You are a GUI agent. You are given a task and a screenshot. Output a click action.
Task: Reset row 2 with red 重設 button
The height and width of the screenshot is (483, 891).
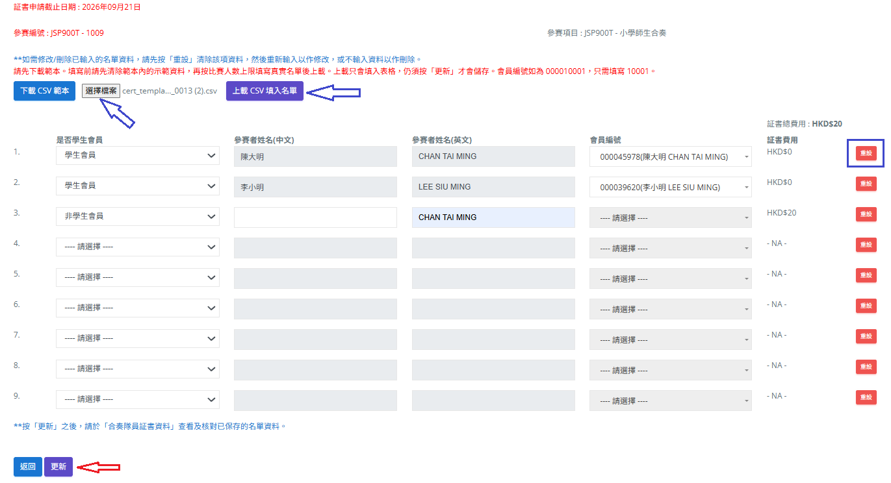click(x=866, y=184)
